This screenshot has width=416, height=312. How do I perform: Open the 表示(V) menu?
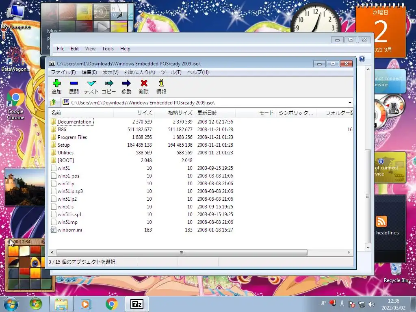point(110,72)
